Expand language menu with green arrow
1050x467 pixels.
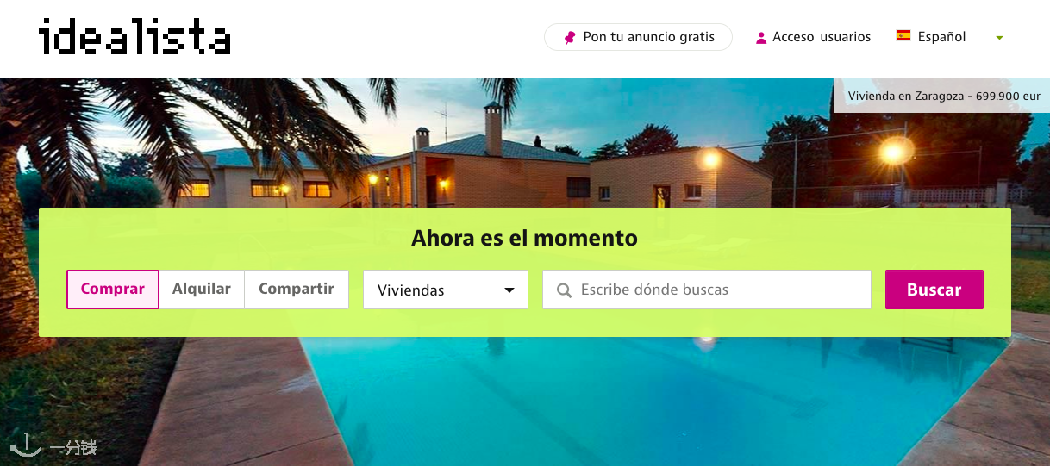point(999,38)
